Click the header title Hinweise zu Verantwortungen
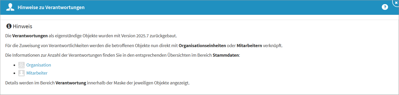399x95 pixels. [51, 8]
